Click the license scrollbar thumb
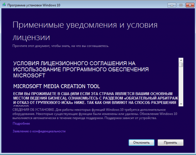The image size is (196, 155). point(181,65)
